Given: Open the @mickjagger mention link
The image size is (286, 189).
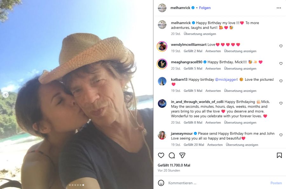Looking at the screenshot, I should point(226,79).
